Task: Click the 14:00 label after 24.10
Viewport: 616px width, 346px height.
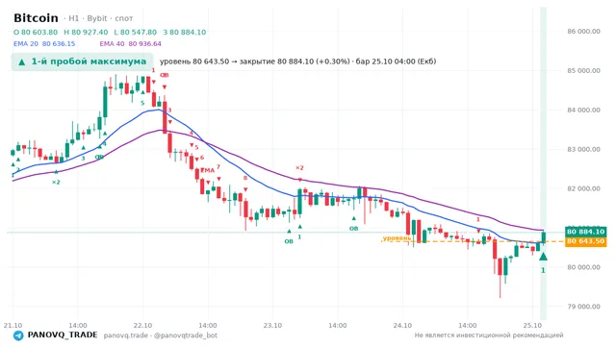Action: point(468,325)
